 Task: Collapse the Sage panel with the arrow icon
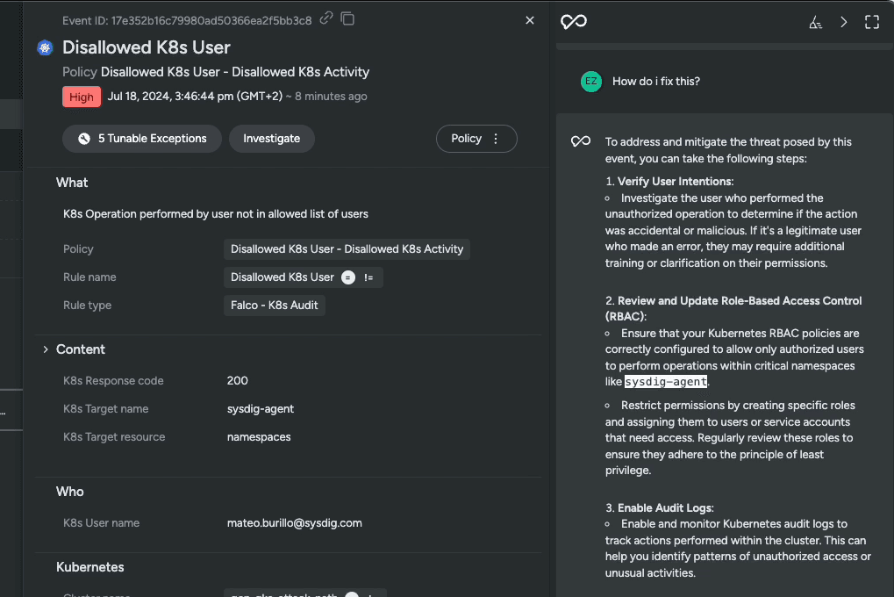point(844,22)
